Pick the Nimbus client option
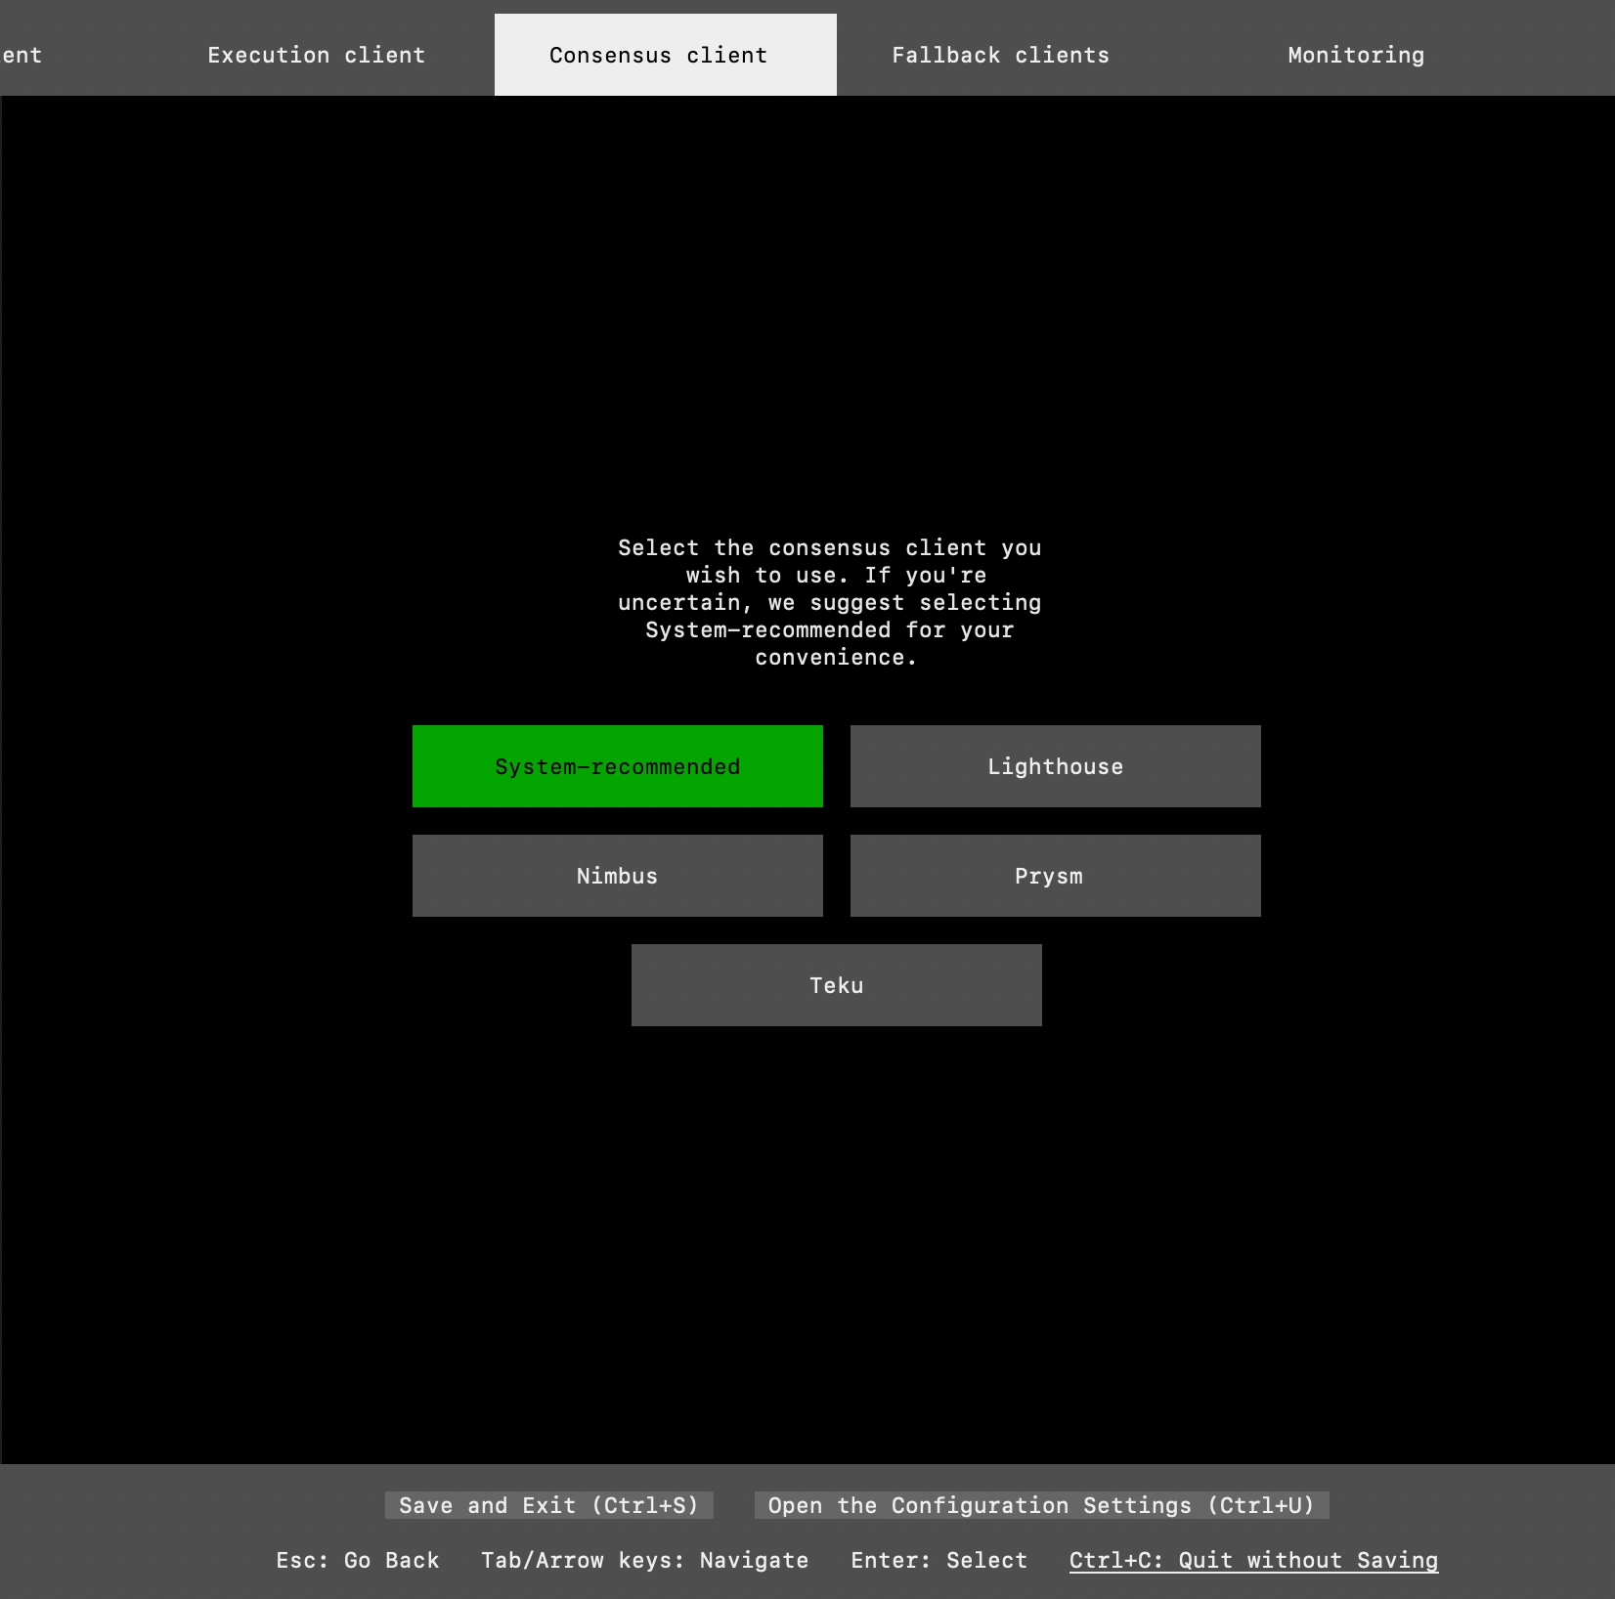 pos(617,876)
